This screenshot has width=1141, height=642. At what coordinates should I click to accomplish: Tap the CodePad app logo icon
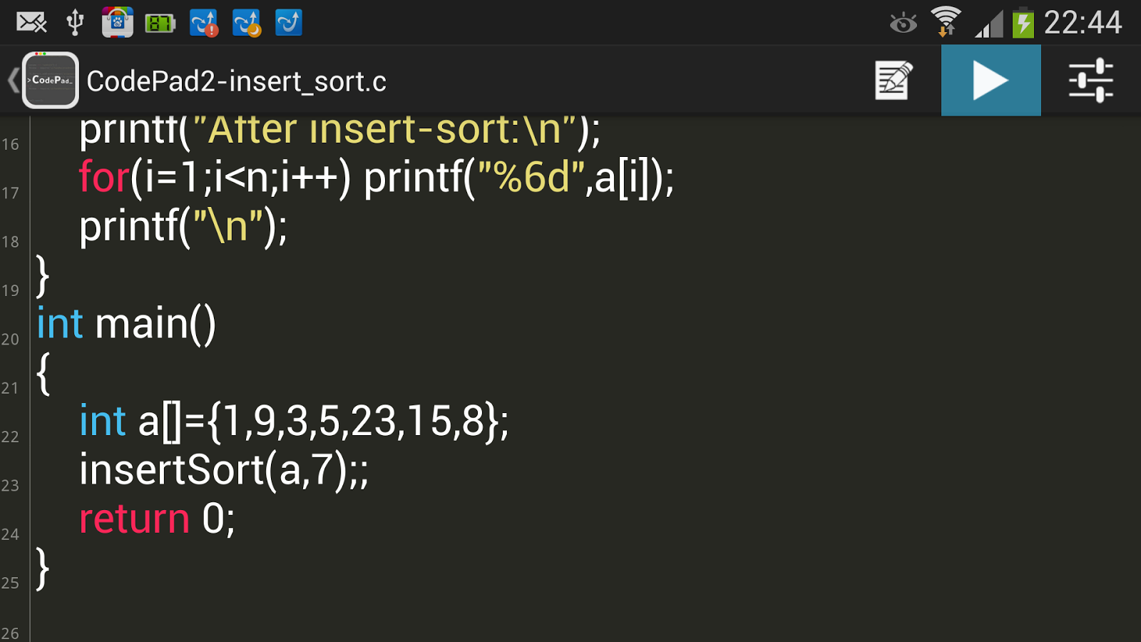(51, 81)
